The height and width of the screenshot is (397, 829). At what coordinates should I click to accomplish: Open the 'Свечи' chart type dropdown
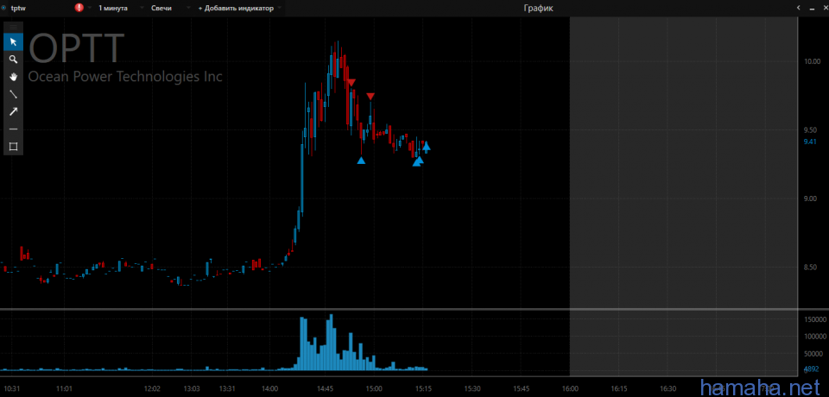[170, 8]
